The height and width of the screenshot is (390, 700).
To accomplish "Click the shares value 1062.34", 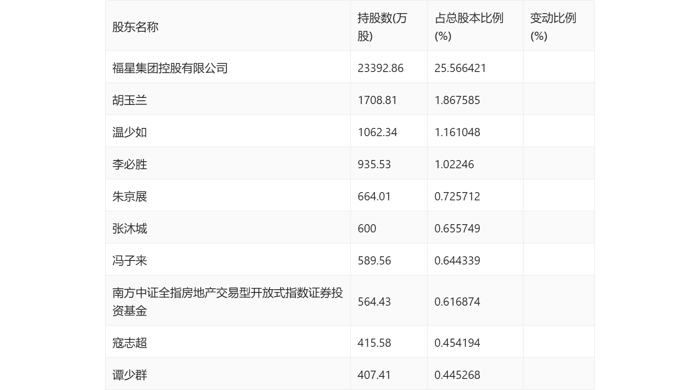I will [x=378, y=132].
